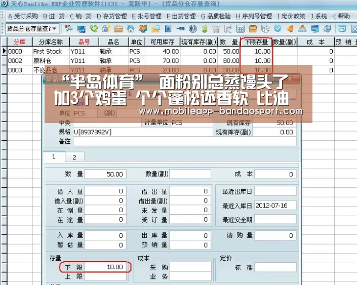Click the people group toolbar icon
This screenshot has height=285, width=357.
tap(143, 29)
